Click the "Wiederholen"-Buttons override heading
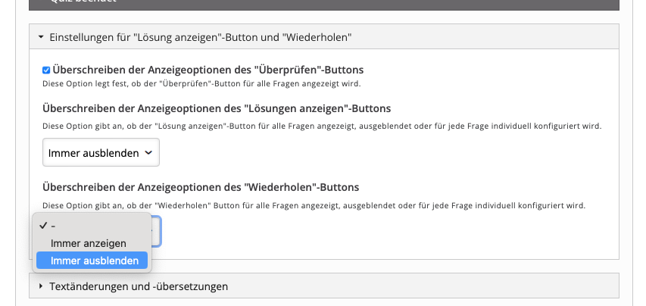The height and width of the screenshot is (306, 646). click(x=201, y=186)
